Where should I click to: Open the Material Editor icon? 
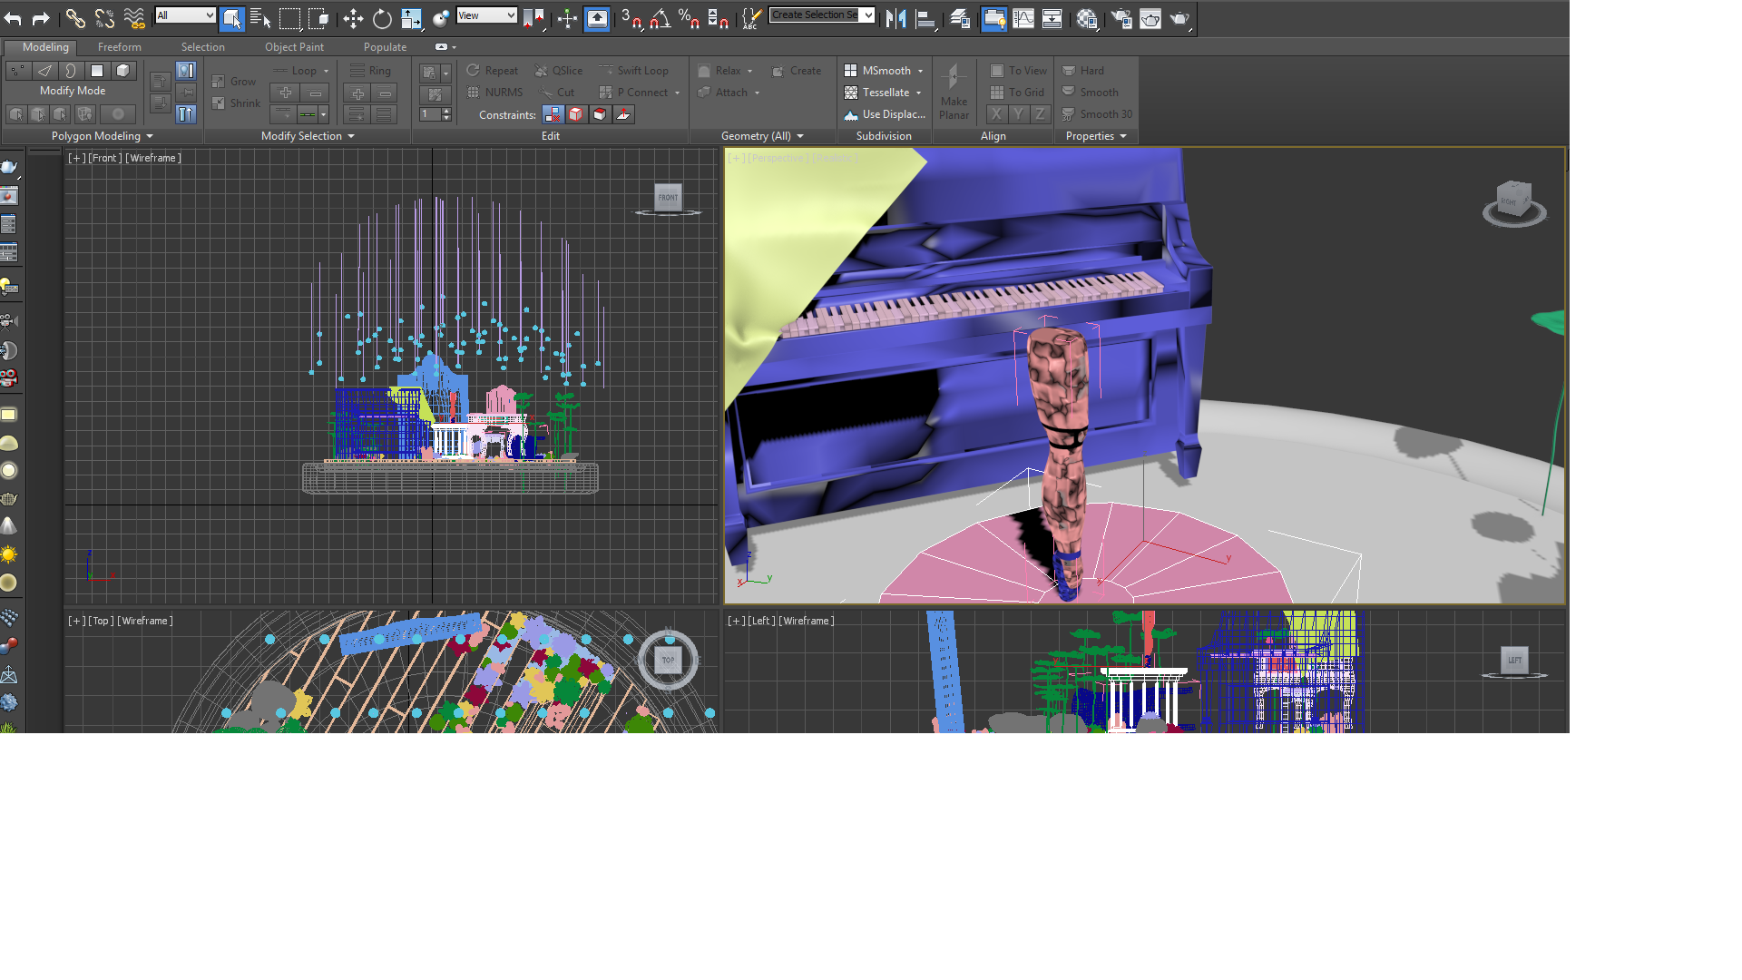click(1087, 18)
